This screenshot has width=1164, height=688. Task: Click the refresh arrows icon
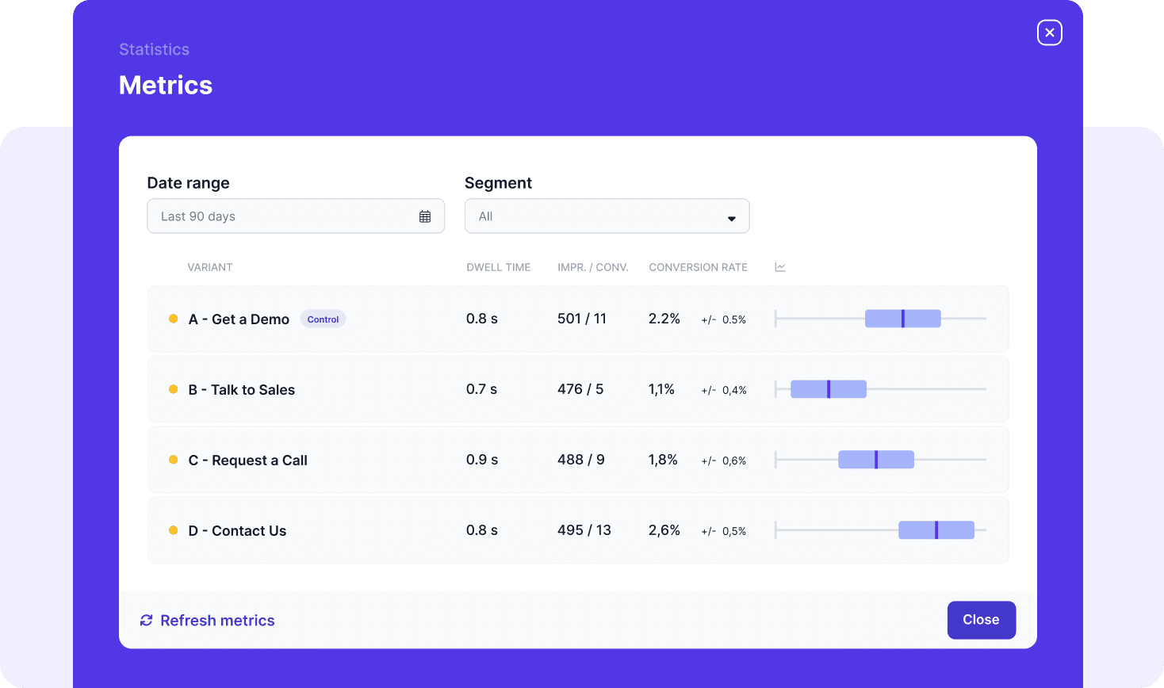(146, 621)
